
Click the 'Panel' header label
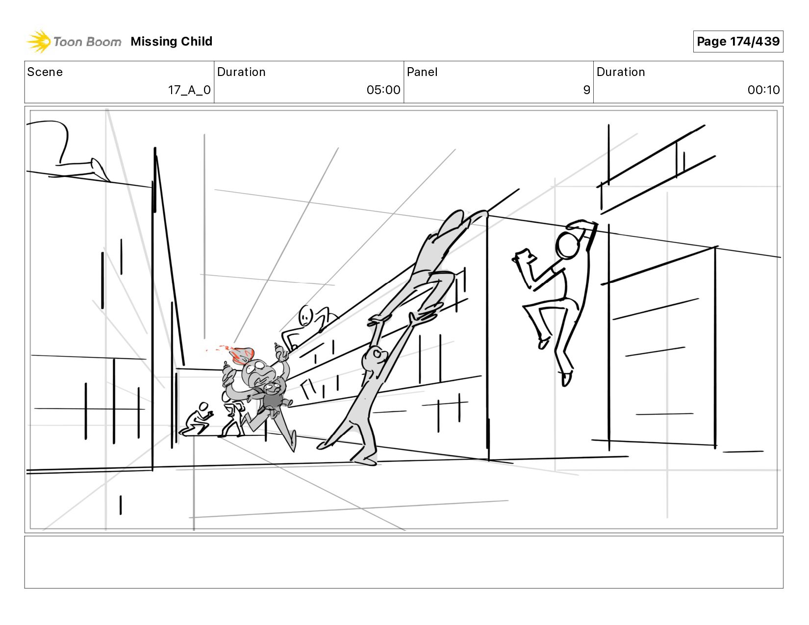click(422, 72)
